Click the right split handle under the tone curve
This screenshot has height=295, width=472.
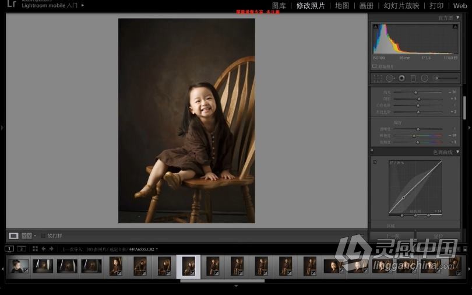[x=429, y=216]
